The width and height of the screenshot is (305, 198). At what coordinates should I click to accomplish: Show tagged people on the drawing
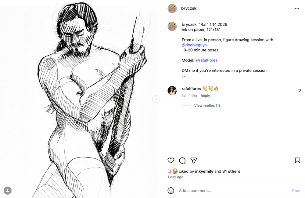click(x=7, y=191)
